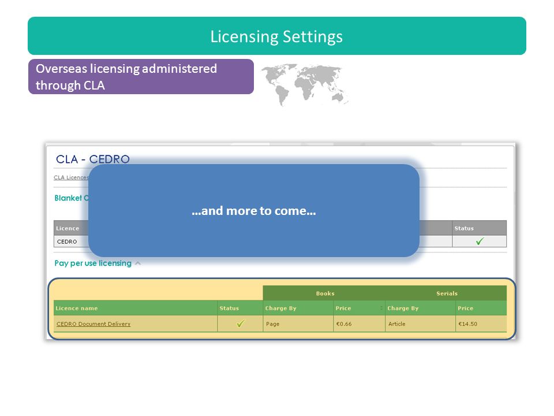Click the Serials Price column header
554x416 pixels.
(481, 308)
